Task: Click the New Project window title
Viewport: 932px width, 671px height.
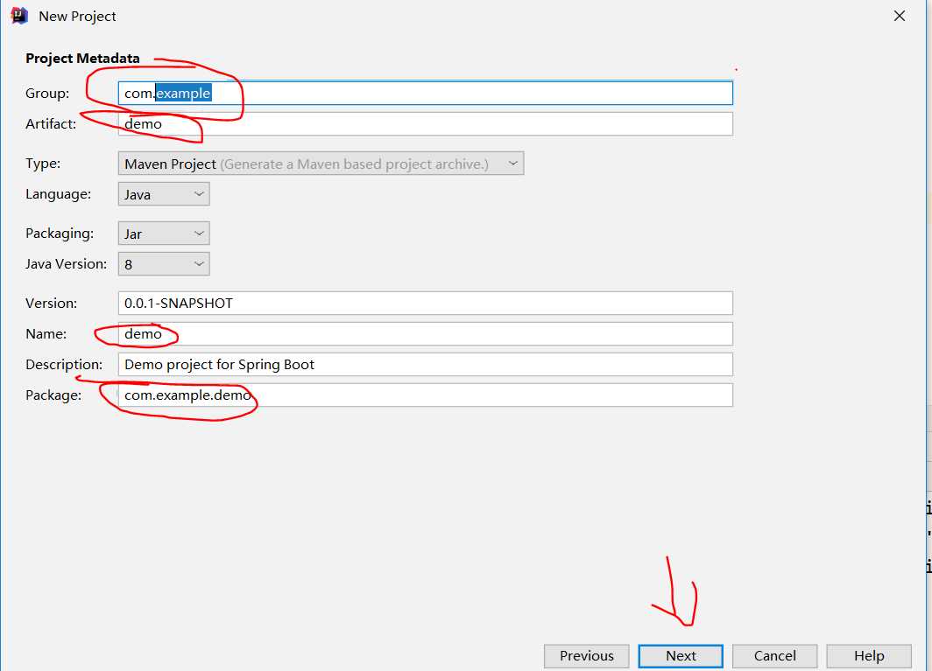Action: click(x=77, y=17)
